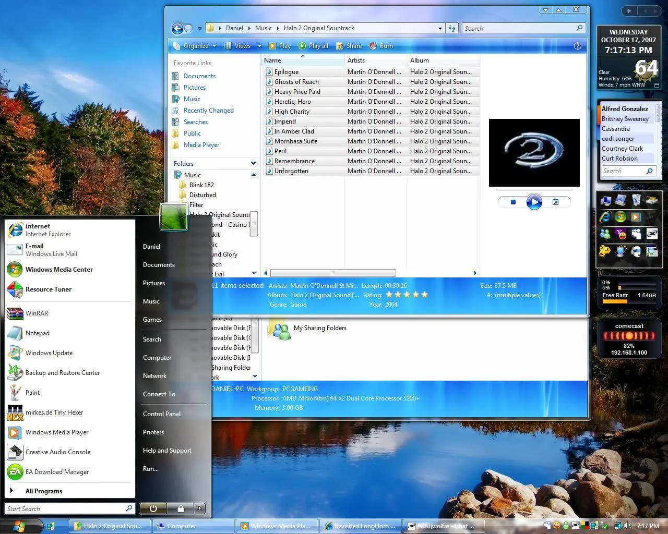Click the file list horizontal scrollbar
668x534 pixels.
(x=332, y=273)
